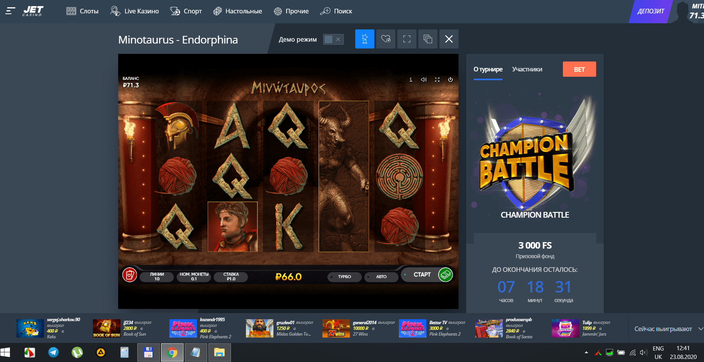Open Book of Sun winner thumbnail
Image resolution: width=704 pixels, height=362 pixels.
click(107, 328)
